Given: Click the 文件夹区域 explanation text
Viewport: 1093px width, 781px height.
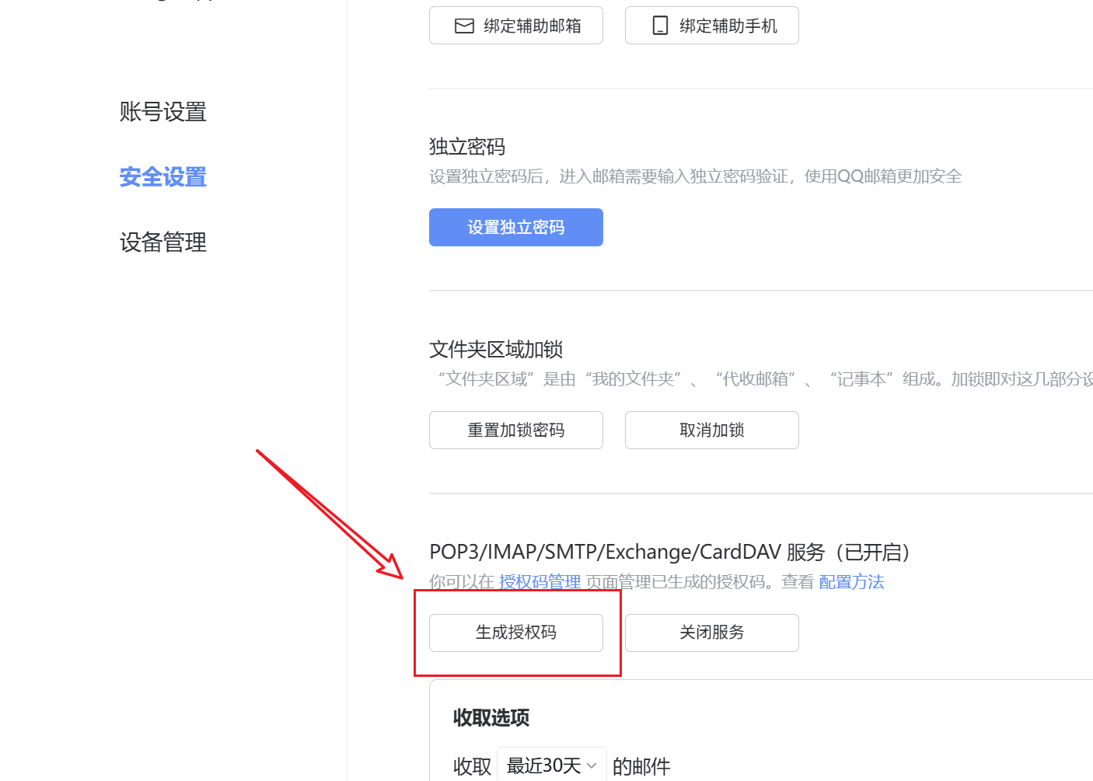Looking at the screenshot, I should [x=762, y=379].
